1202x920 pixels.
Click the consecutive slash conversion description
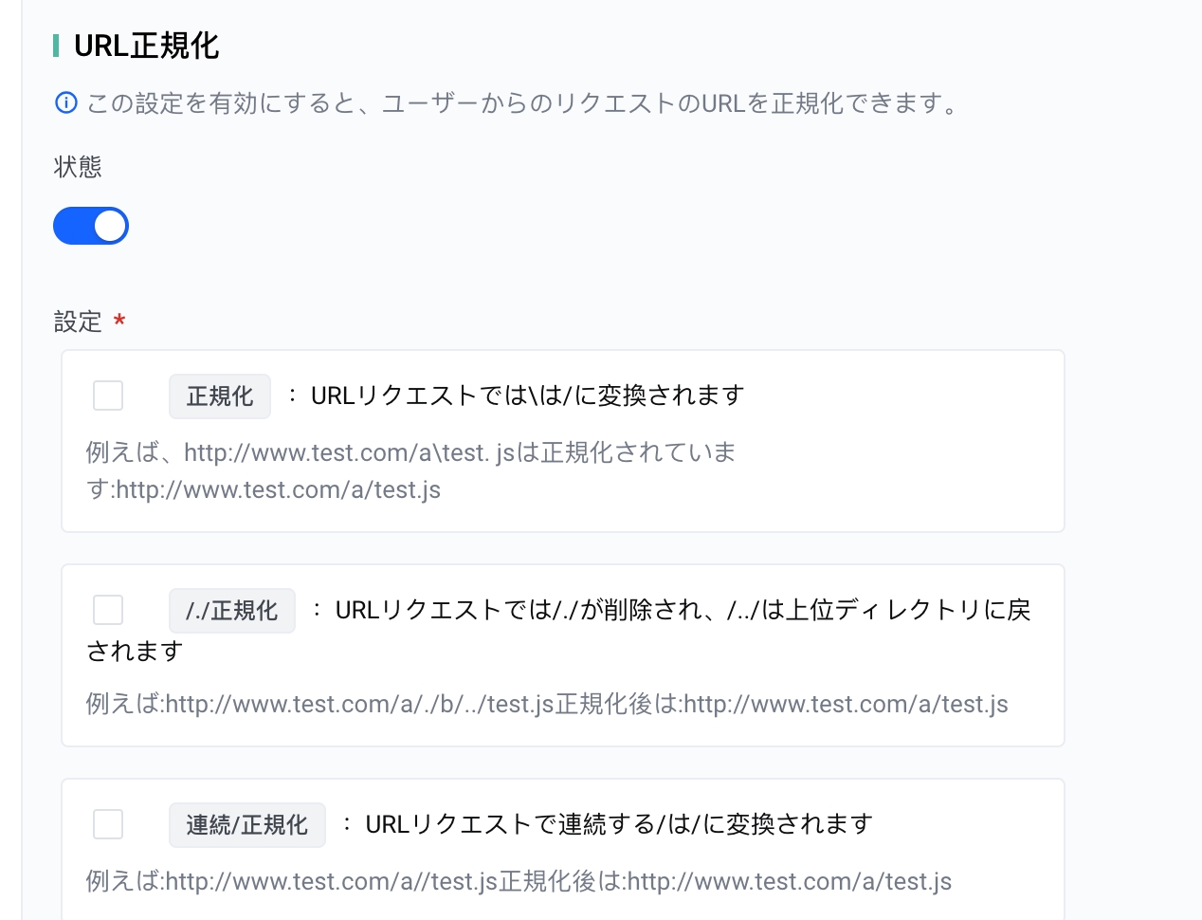(618, 824)
